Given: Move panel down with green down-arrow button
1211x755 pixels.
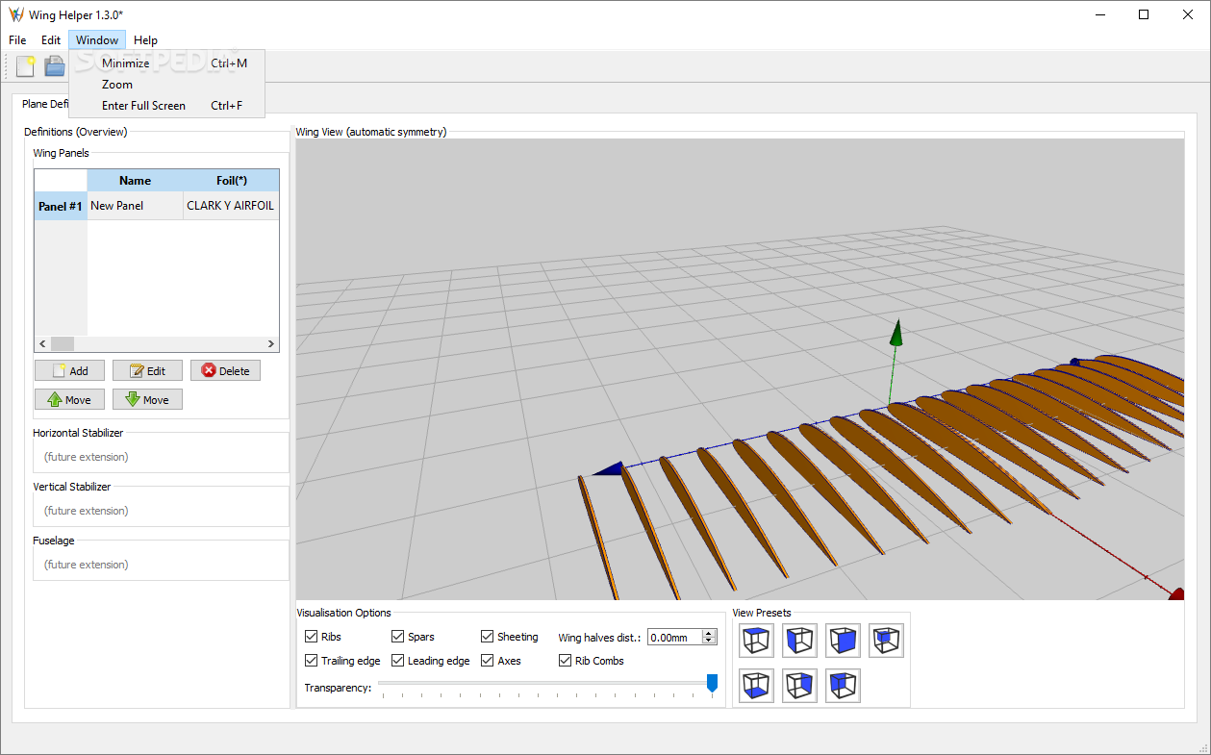Looking at the screenshot, I should [147, 399].
